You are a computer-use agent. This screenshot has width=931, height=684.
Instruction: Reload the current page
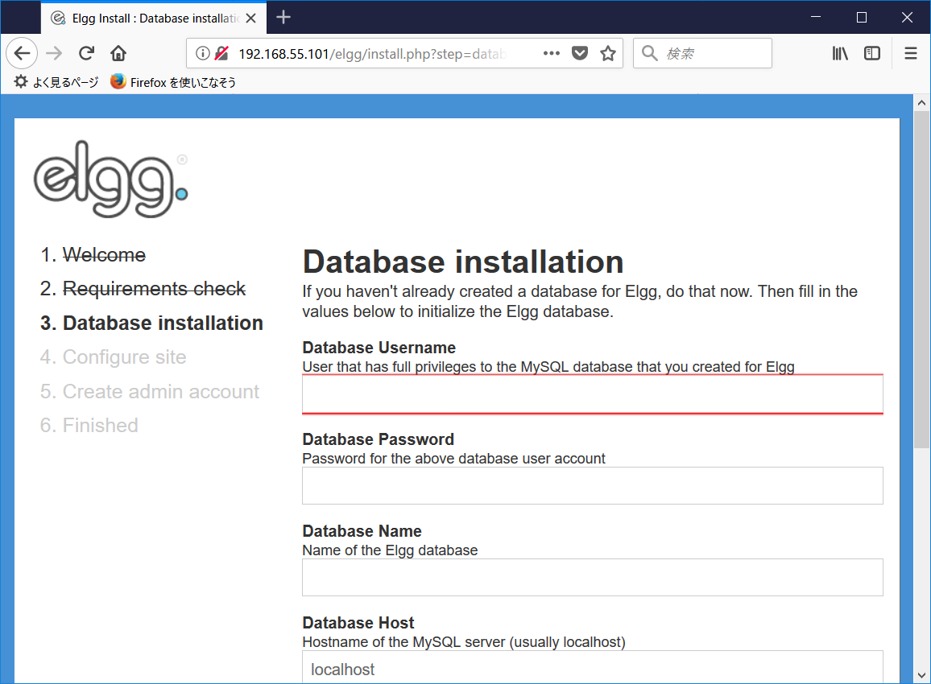86,53
